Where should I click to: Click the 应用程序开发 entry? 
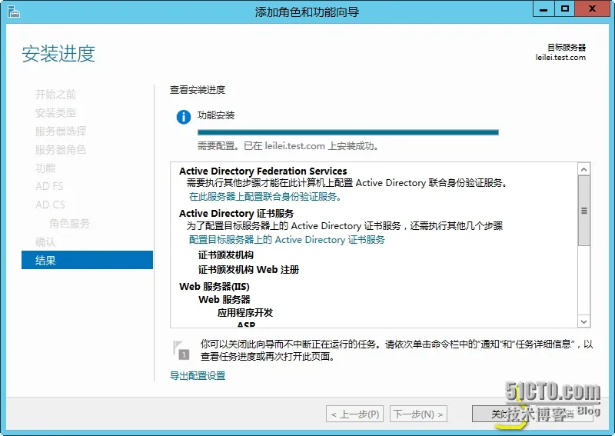click(245, 313)
